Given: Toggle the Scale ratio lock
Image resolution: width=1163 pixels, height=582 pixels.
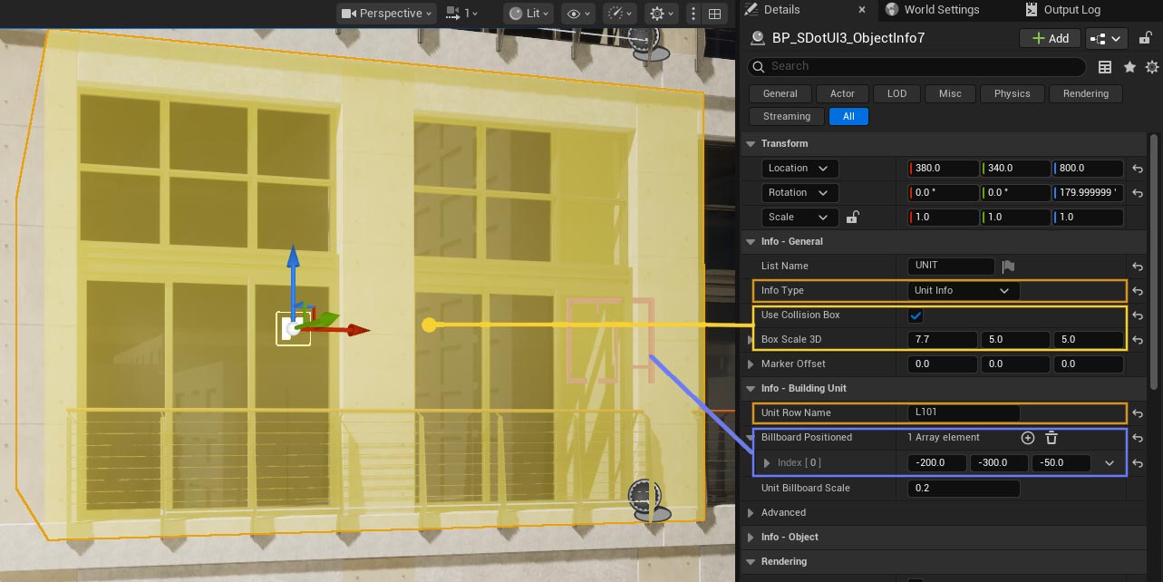Looking at the screenshot, I should coord(852,218).
